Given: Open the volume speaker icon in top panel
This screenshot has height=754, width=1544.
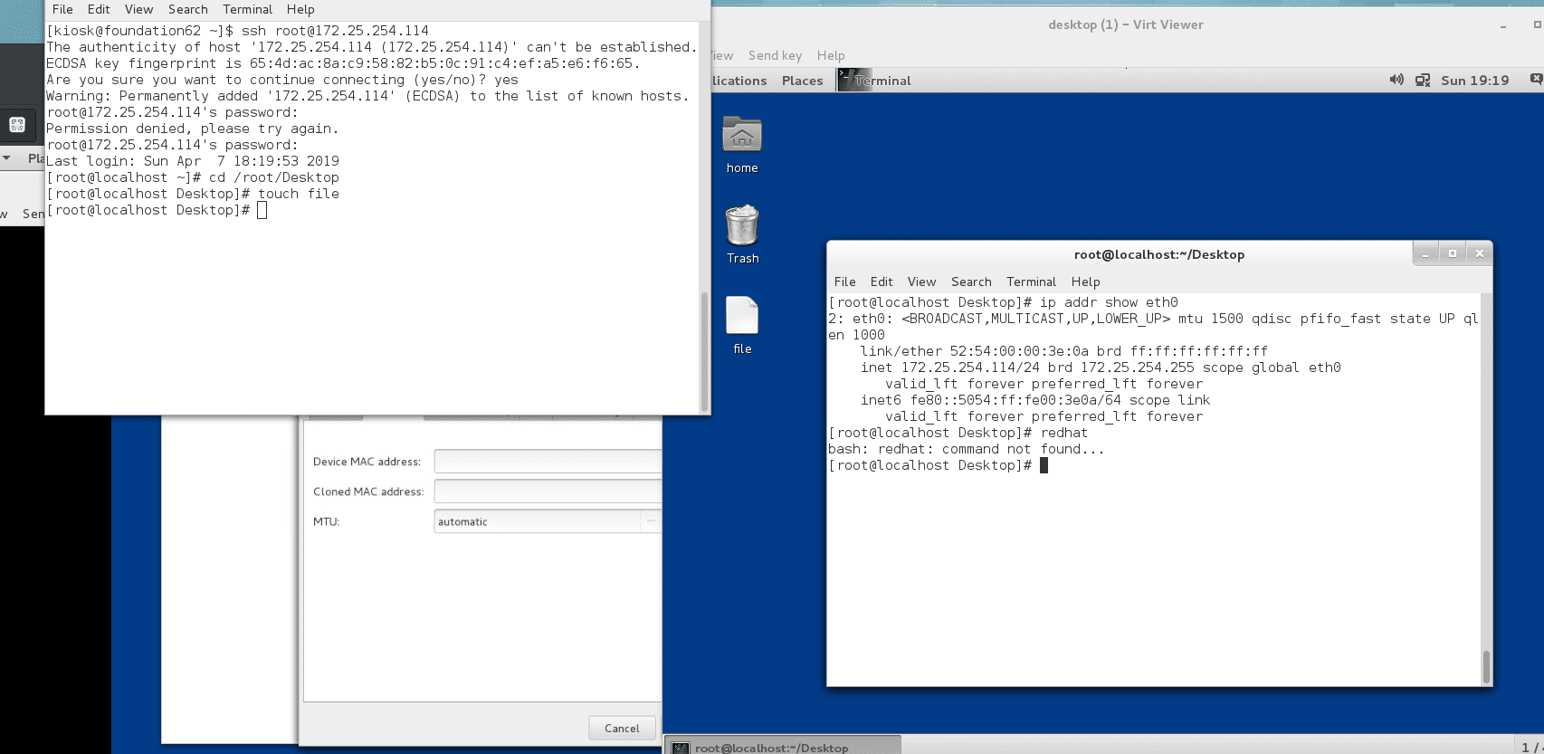Looking at the screenshot, I should click(x=1396, y=80).
